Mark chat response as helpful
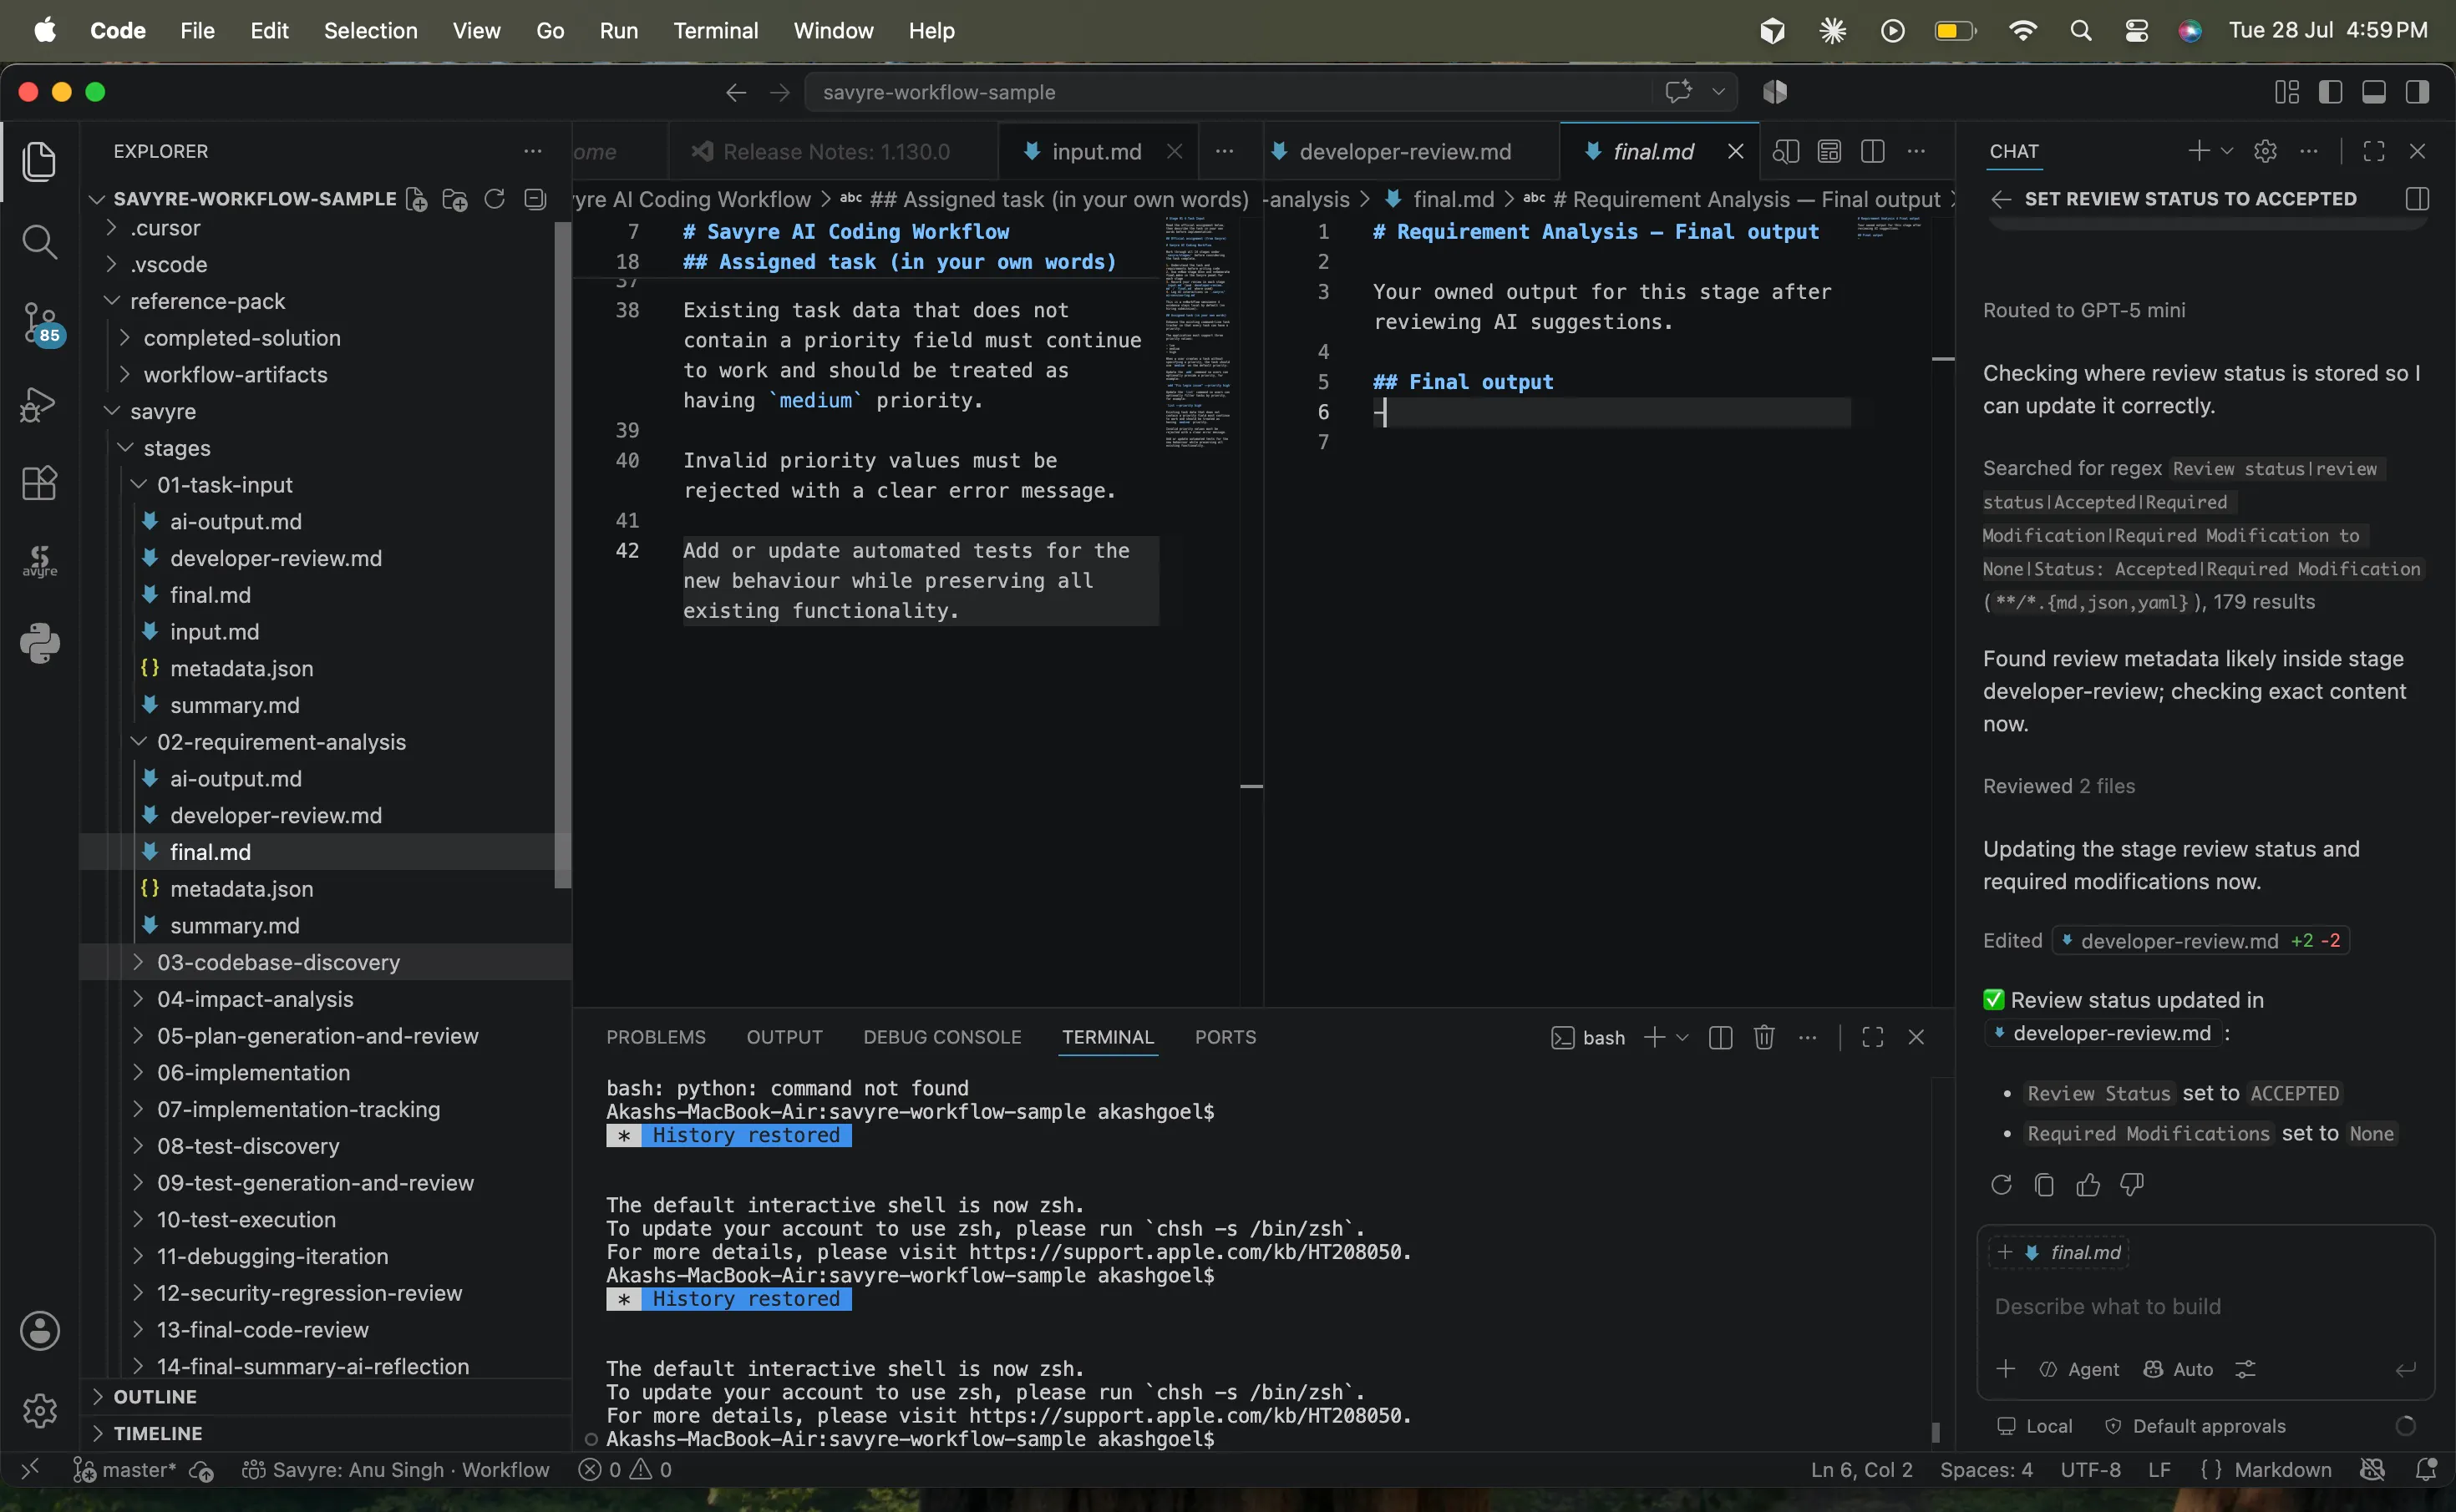Viewport: 2456px width, 1512px height. point(2088,1185)
